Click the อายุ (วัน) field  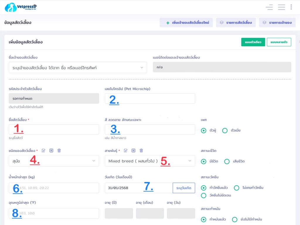pos(181,213)
